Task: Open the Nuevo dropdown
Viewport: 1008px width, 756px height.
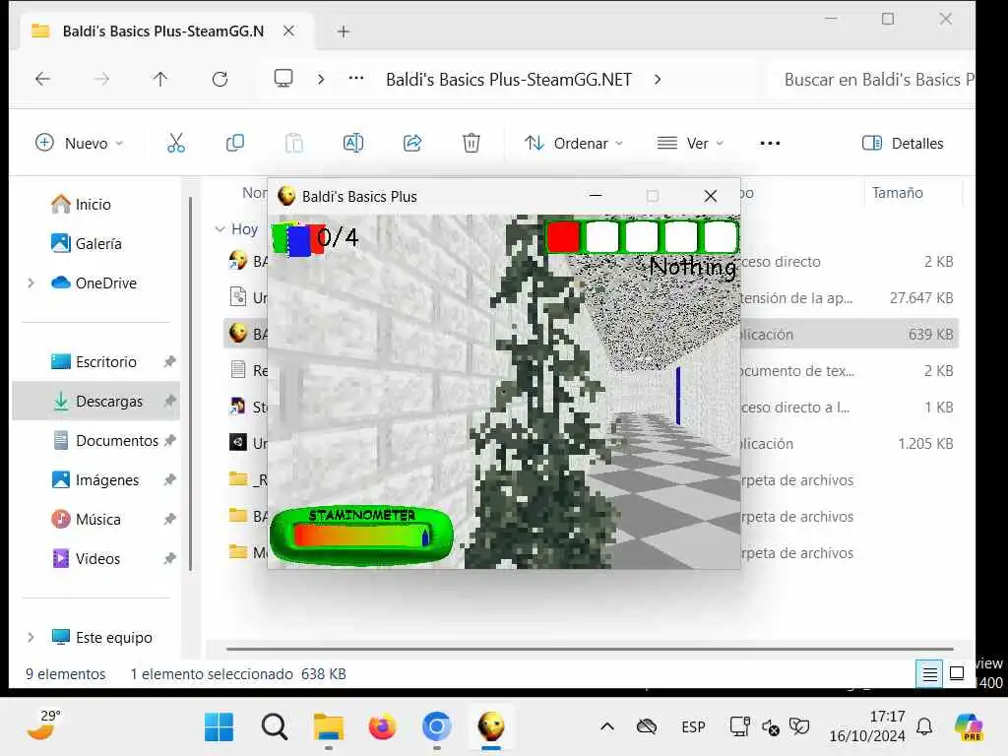Action: pos(79,143)
